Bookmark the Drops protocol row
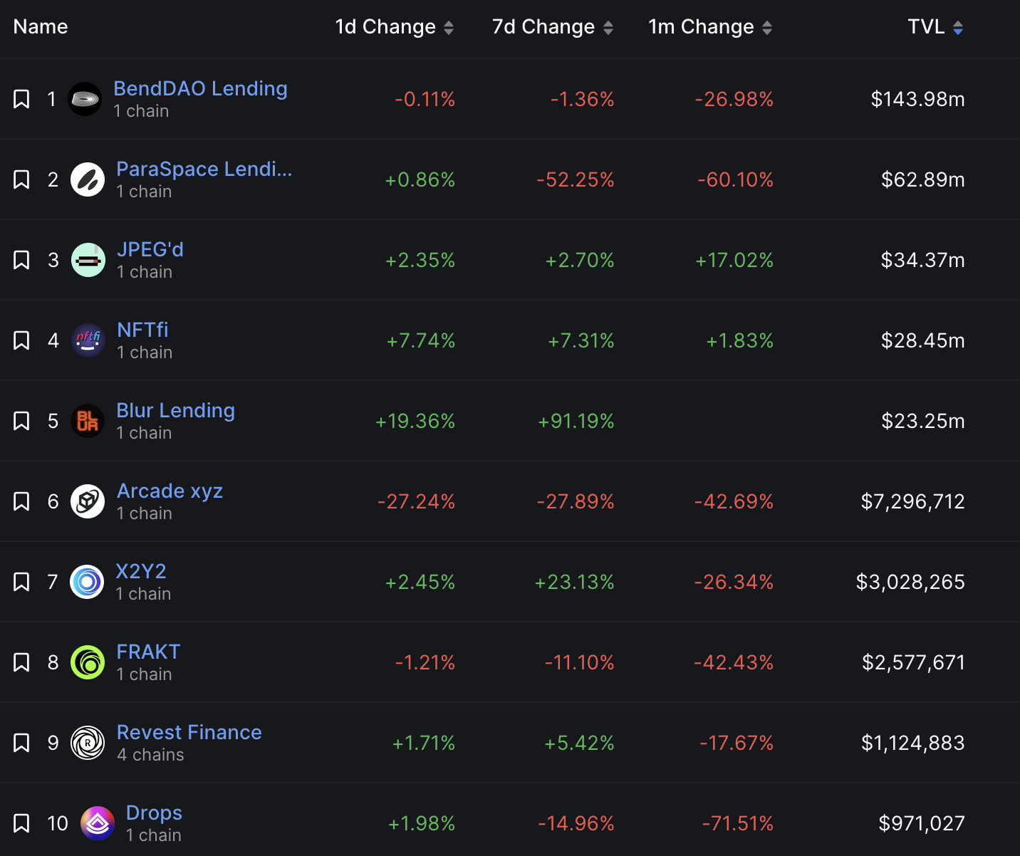This screenshot has width=1020, height=856. [x=21, y=823]
